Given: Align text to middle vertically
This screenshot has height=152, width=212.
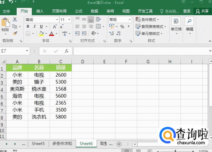Looking at the screenshot, I should [84, 19].
